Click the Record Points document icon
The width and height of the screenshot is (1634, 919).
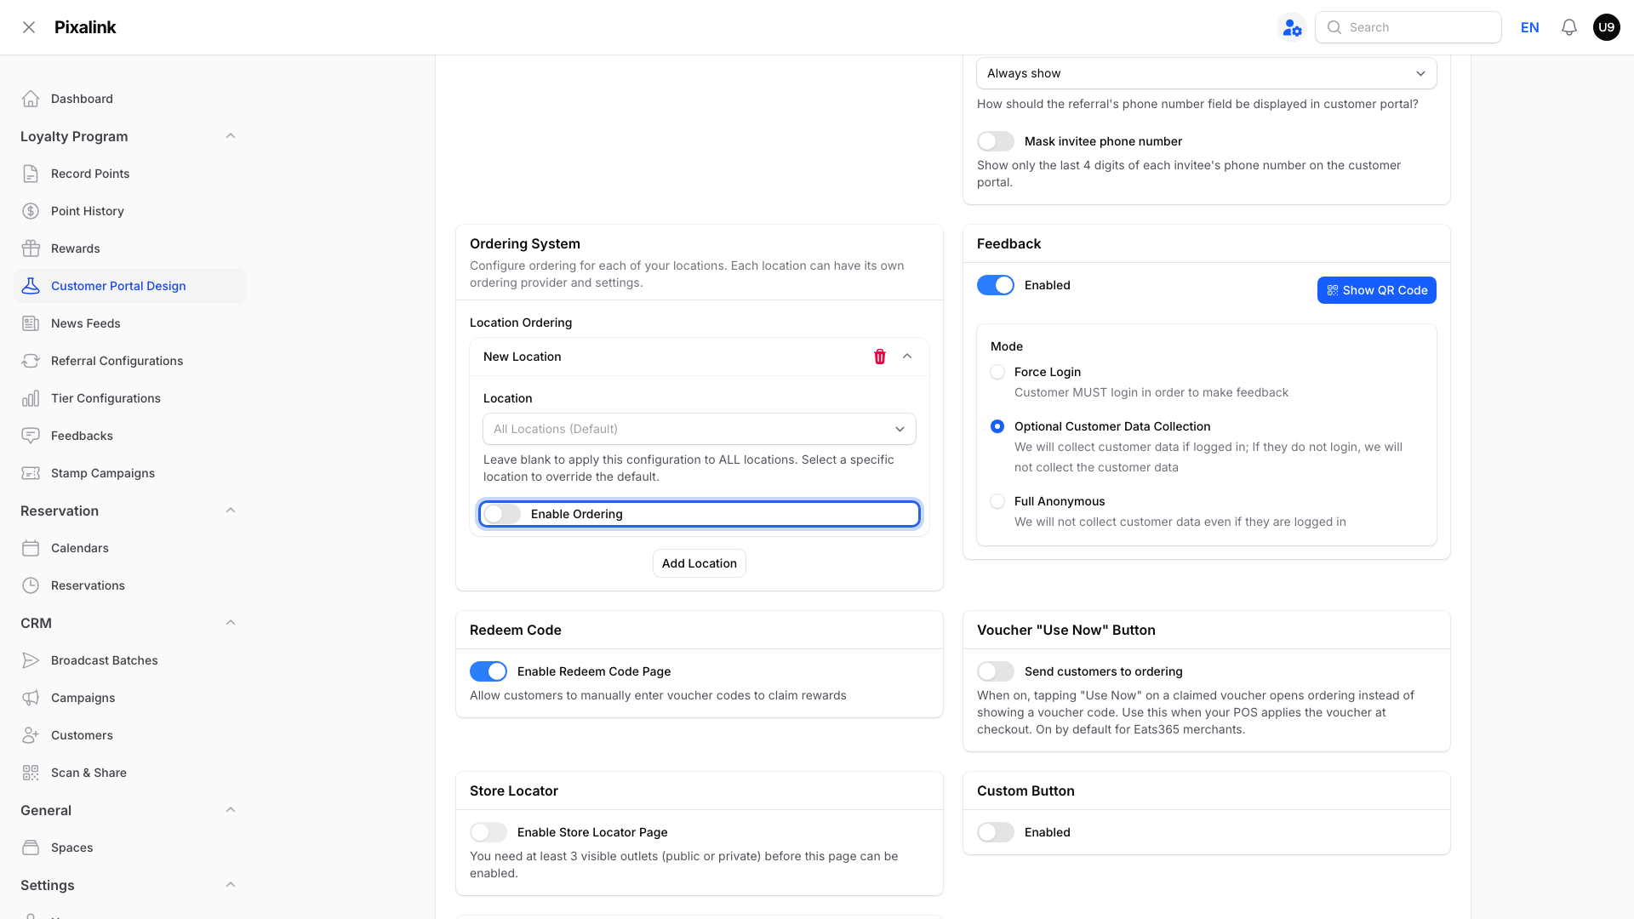[x=31, y=174]
